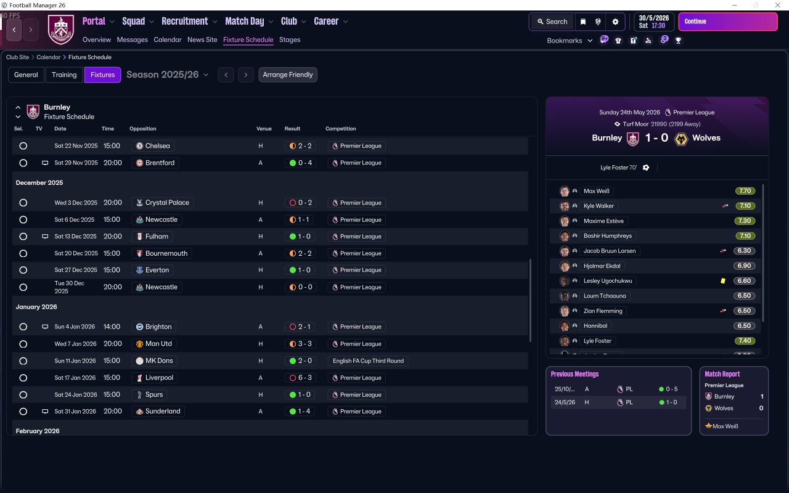This screenshot has height=493, width=789.
Task: Click the TV icon on the Brentford fixture
Action: coord(44,163)
